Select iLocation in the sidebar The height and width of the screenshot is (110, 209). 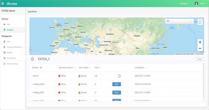pos(10,30)
